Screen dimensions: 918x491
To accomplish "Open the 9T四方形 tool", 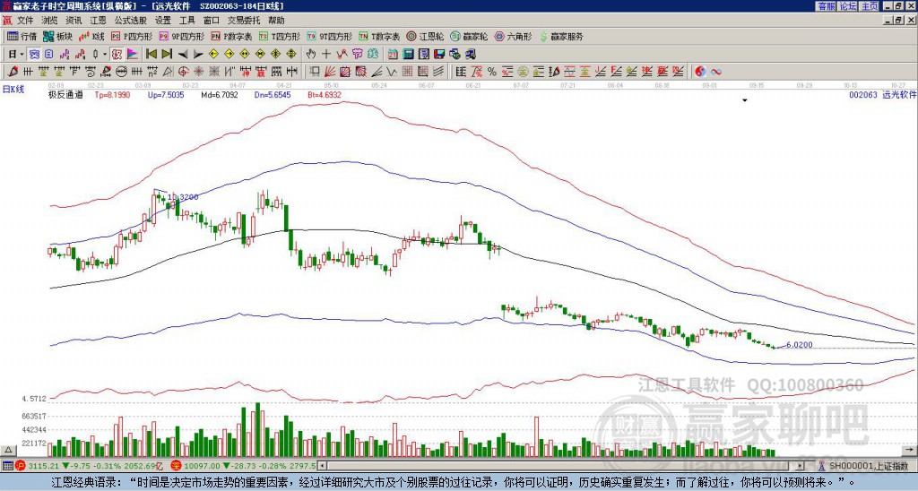I will pyautogui.click(x=329, y=36).
